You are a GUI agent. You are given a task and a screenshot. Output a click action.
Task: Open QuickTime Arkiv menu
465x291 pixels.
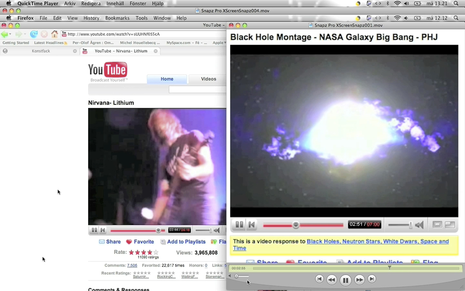(70, 3)
